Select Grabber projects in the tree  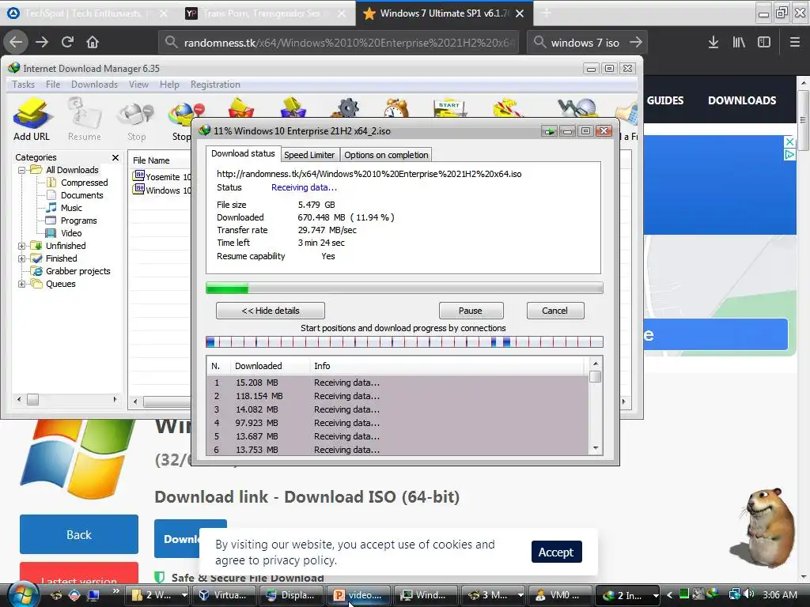click(78, 272)
